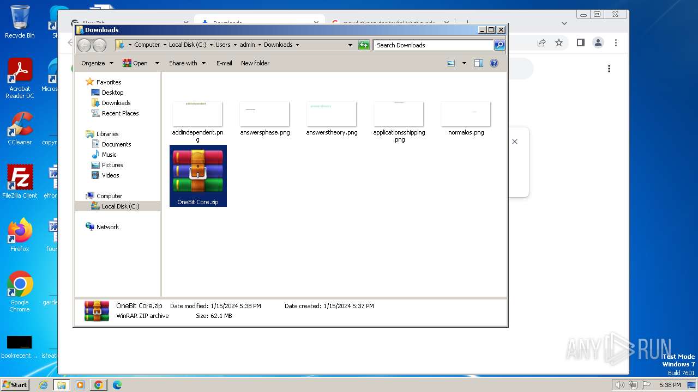The height and width of the screenshot is (392, 698).
Task: Open Chrome profile avatar icon
Action: 598,42
